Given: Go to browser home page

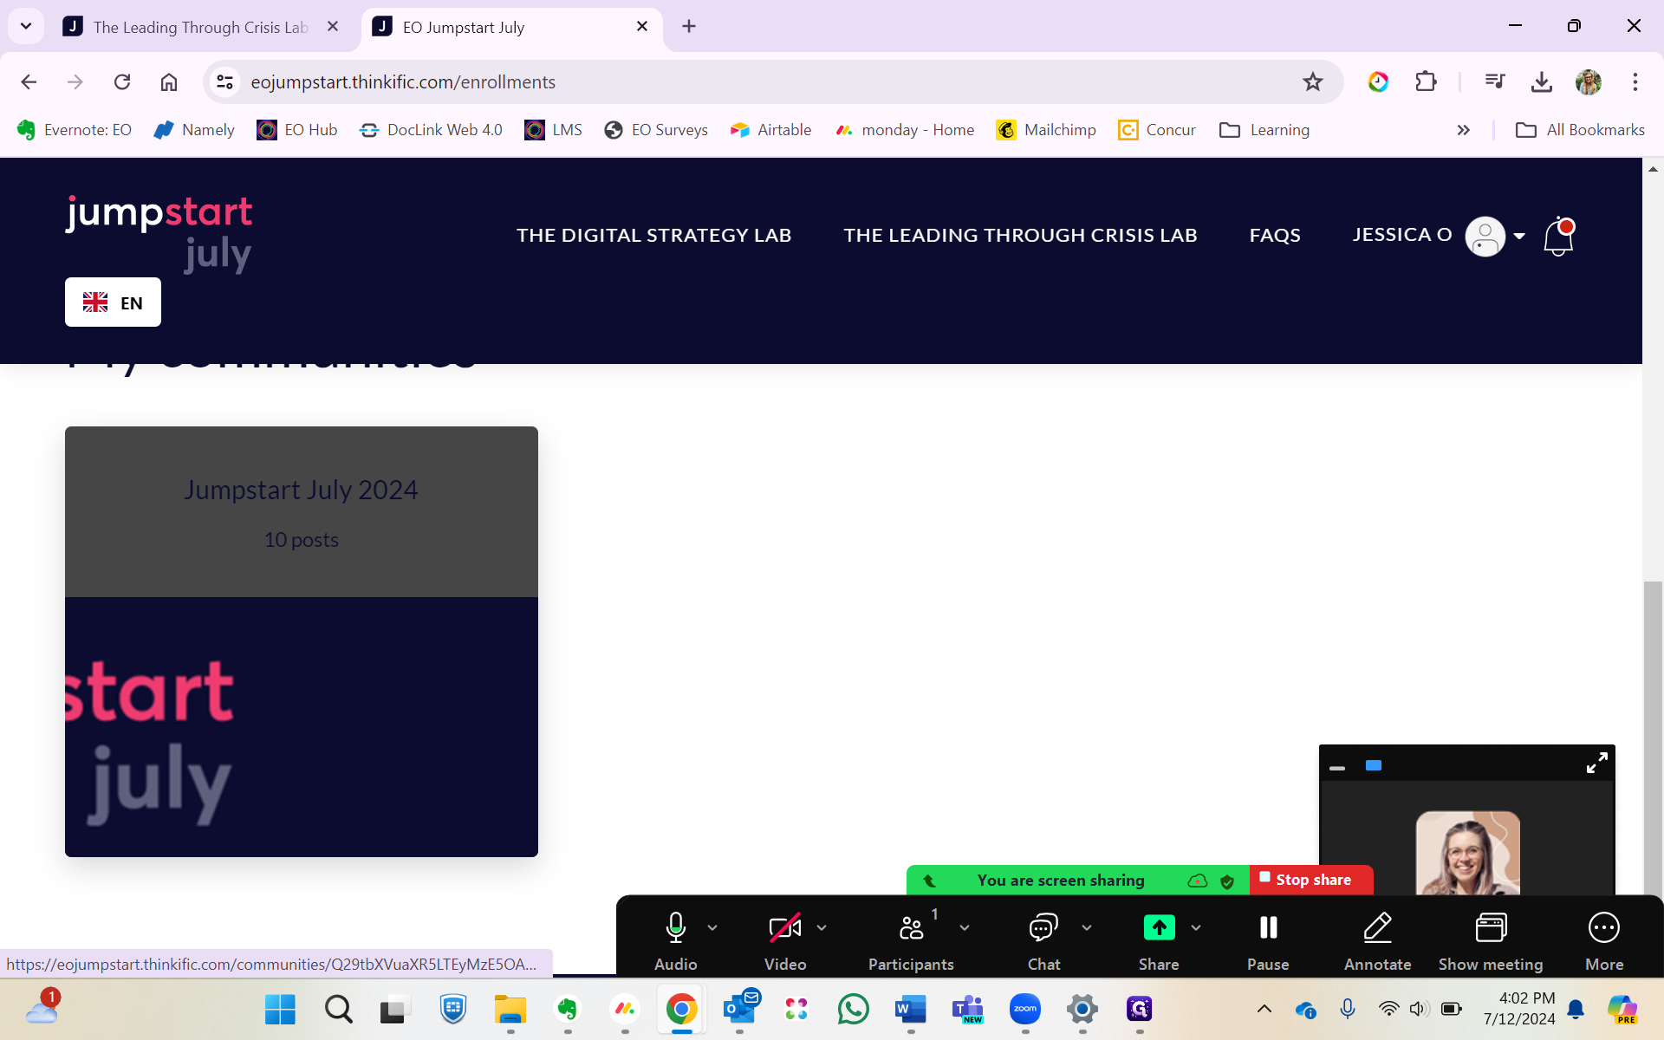Looking at the screenshot, I should 169,81.
